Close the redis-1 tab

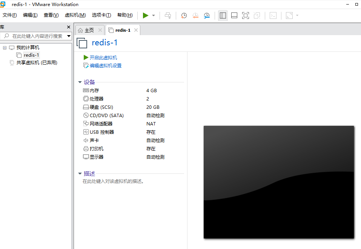click(136, 30)
